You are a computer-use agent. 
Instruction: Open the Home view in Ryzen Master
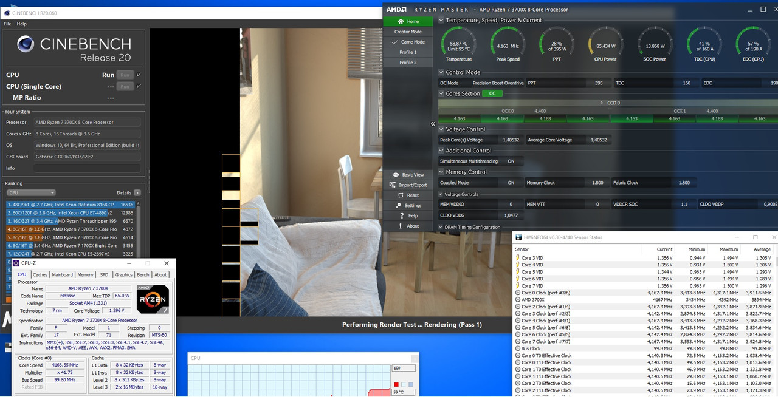tap(408, 21)
